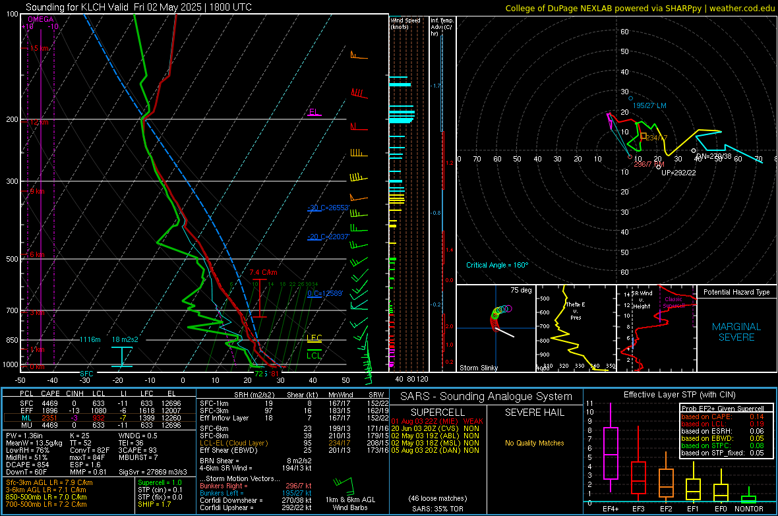The width and height of the screenshot is (778, 516).
Task: Click the 'PW = 1.36in' value
Action: pos(24,436)
